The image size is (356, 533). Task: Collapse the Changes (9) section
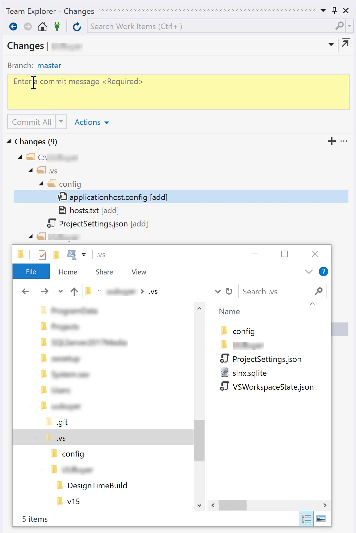pos(9,141)
